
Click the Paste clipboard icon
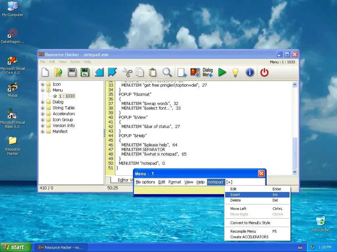pos(153,72)
